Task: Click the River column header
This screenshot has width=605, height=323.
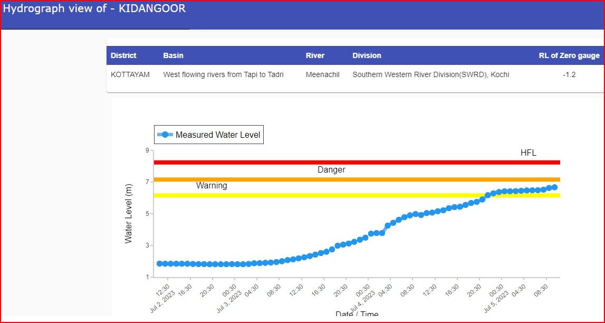Action: [x=315, y=55]
